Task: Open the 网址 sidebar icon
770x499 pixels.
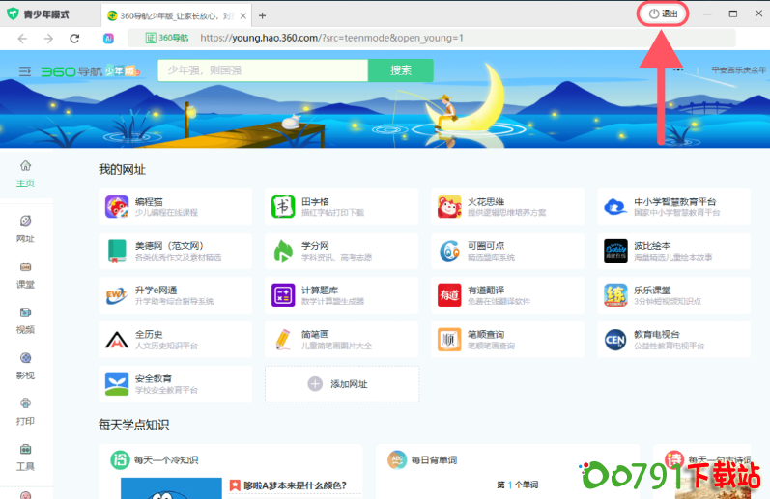Action: point(25,228)
